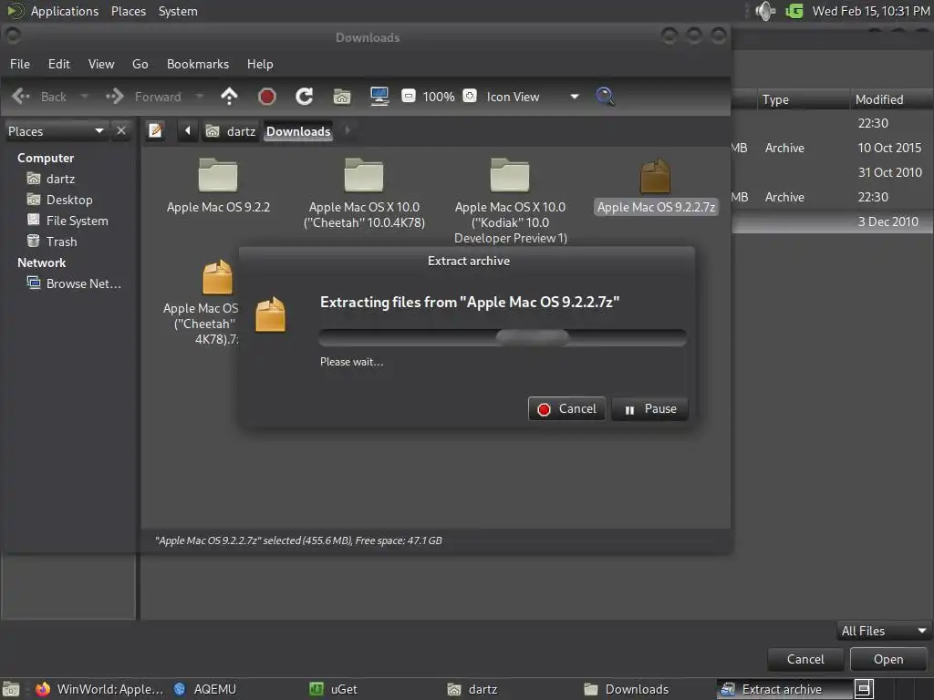Open the All Files filter dropdown
The image size is (934, 700).
click(x=883, y=631)
